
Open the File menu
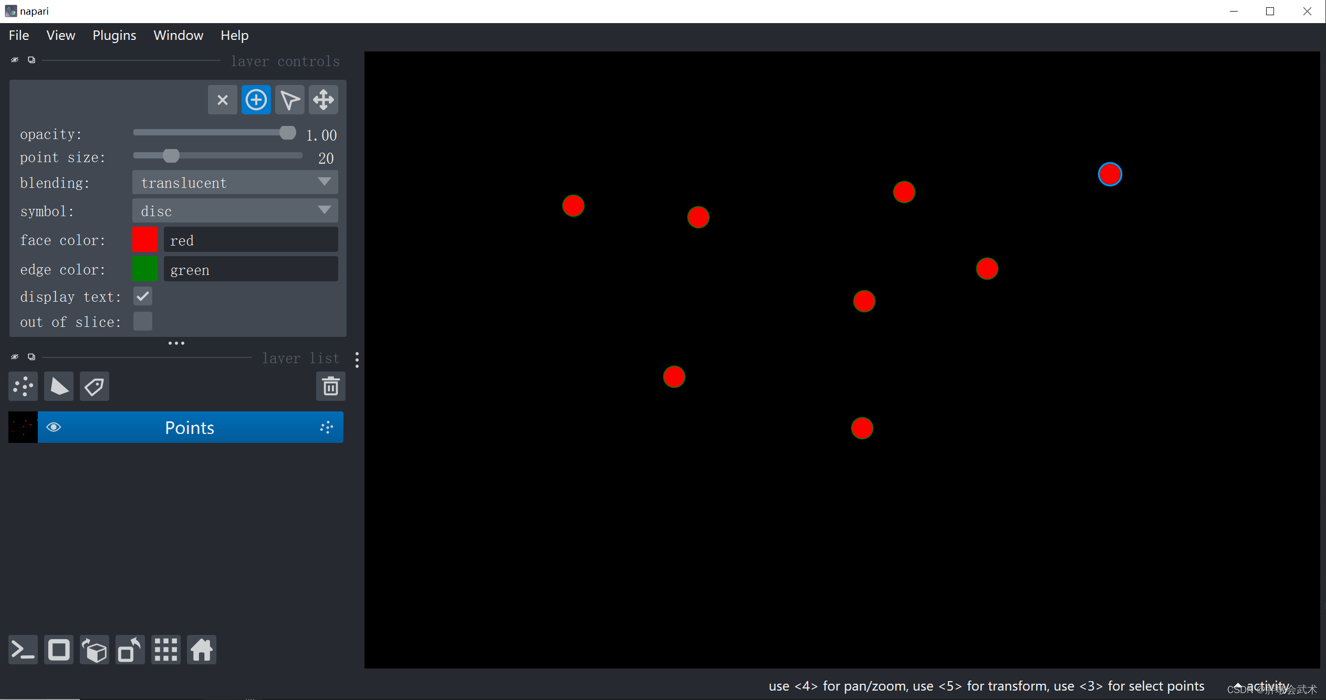click(x=19, y=35)
